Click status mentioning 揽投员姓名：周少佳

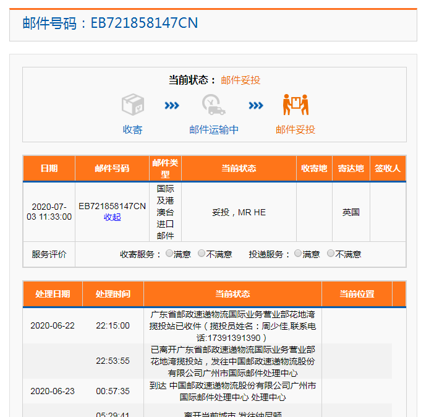click(233, 326)
